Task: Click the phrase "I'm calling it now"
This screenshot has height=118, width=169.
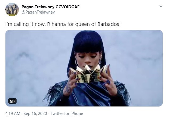Action: 25,24
